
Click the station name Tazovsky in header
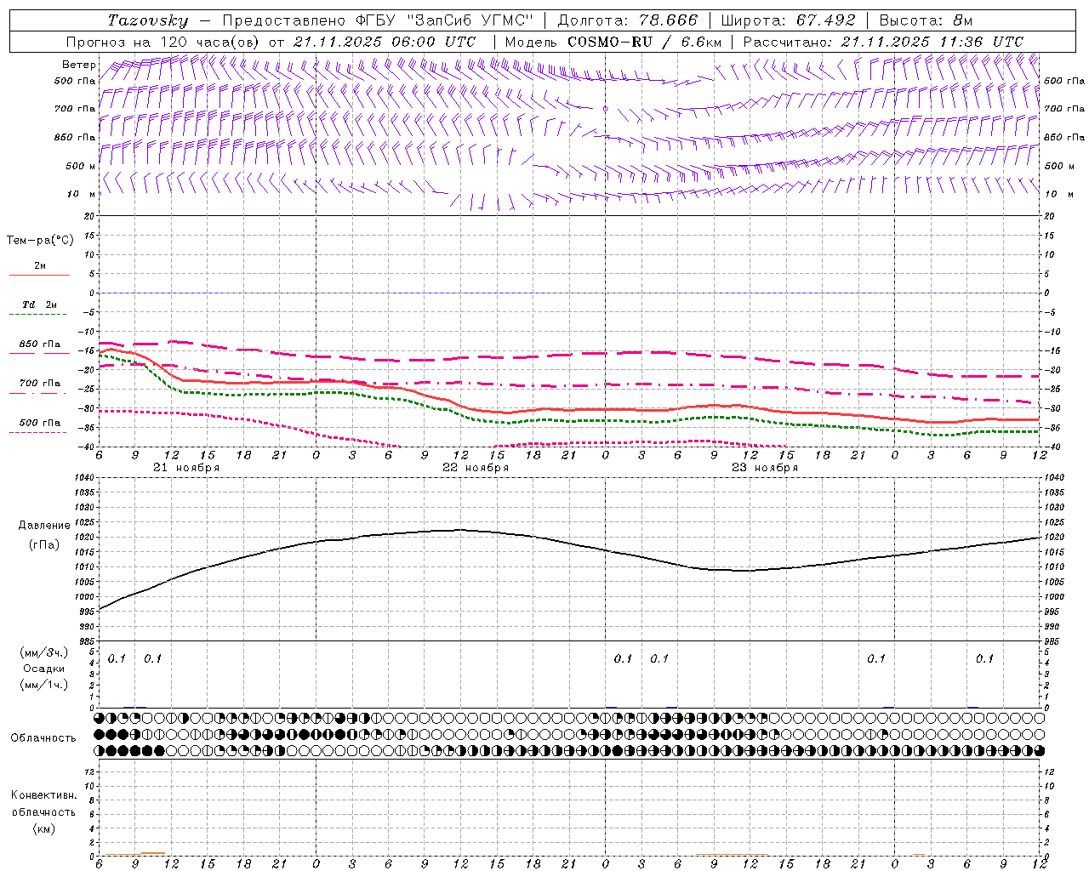point(148,20)
